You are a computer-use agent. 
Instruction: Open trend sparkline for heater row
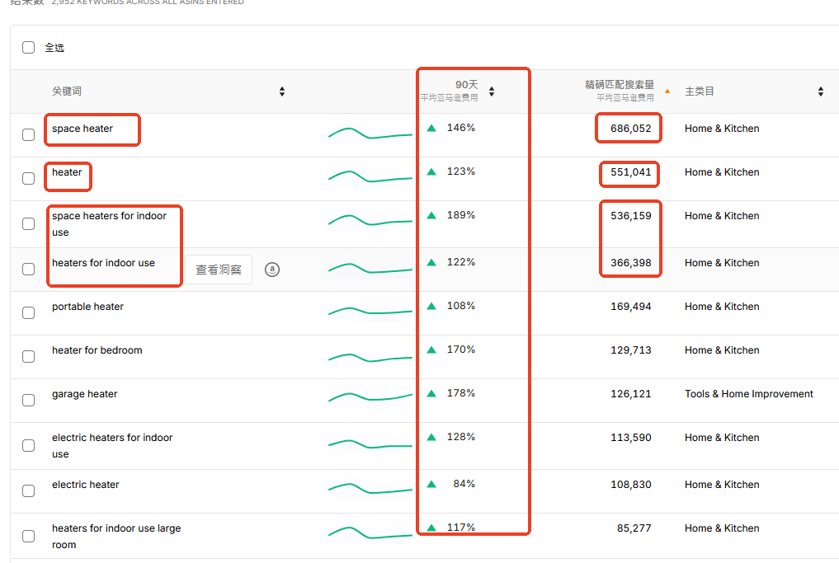(x=370, y=176)
